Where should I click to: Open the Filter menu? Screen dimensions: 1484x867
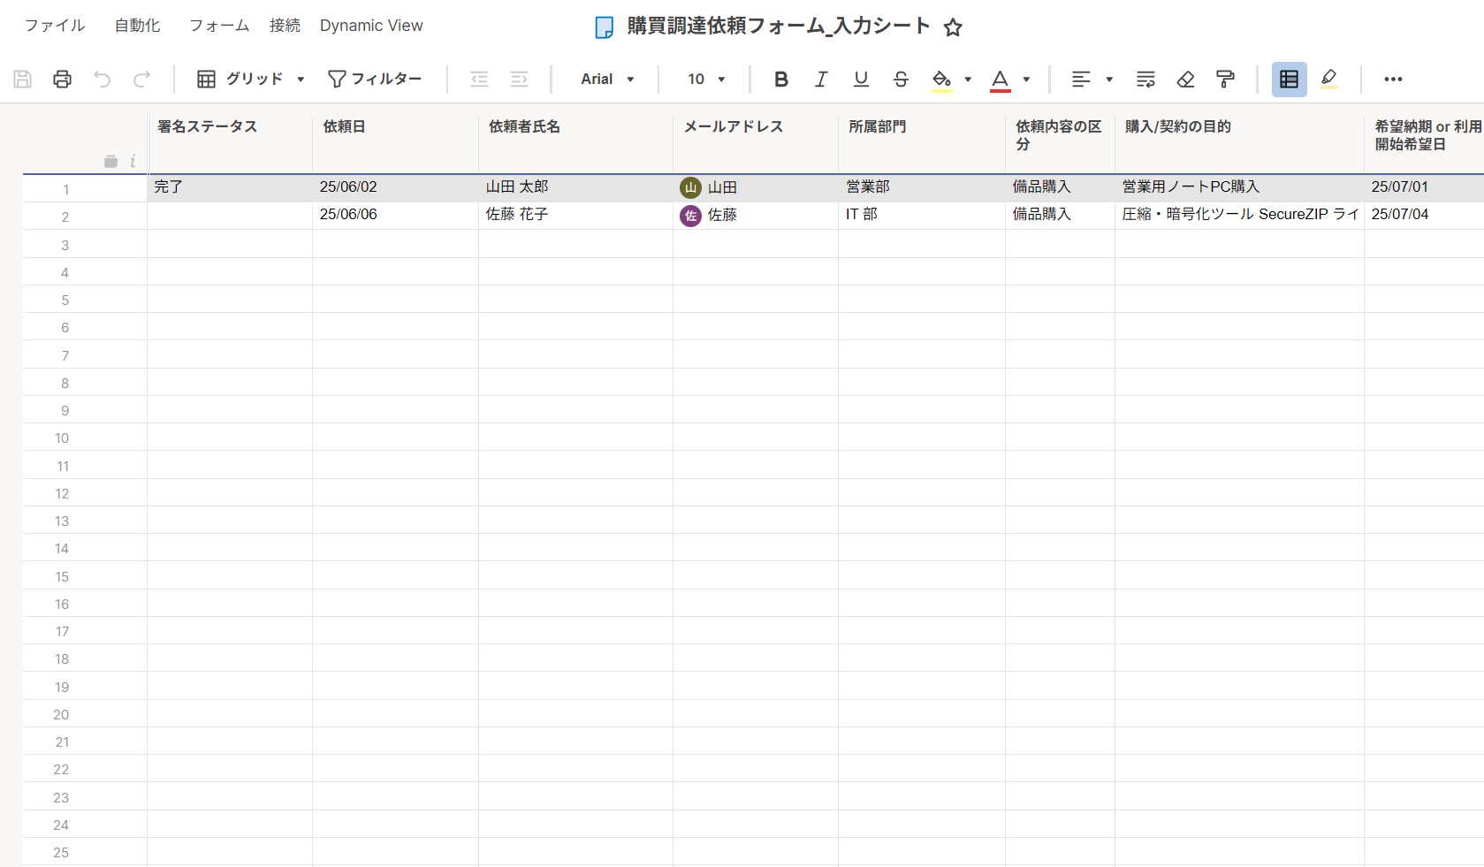tap(375, 79)
